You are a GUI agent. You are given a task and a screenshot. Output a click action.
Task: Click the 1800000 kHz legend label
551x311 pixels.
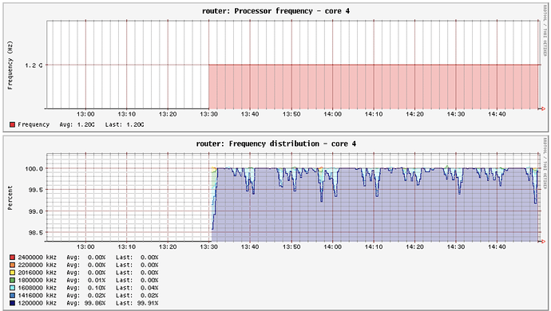[38, 280]
